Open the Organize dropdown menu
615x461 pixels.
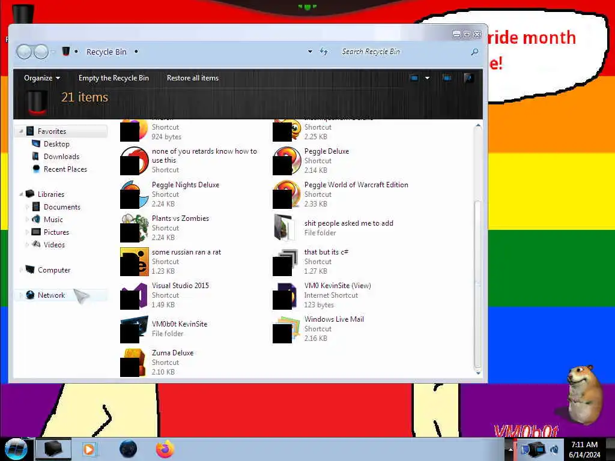tap(42, 78)
